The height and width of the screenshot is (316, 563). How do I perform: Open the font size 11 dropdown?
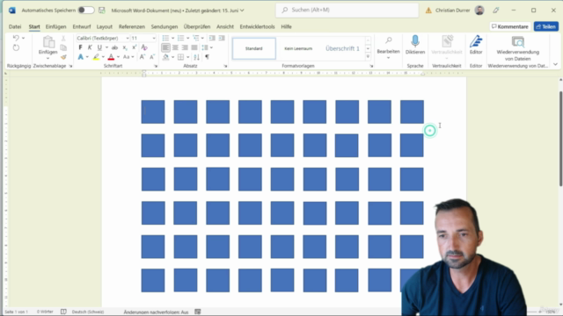(x=154, y=38)
